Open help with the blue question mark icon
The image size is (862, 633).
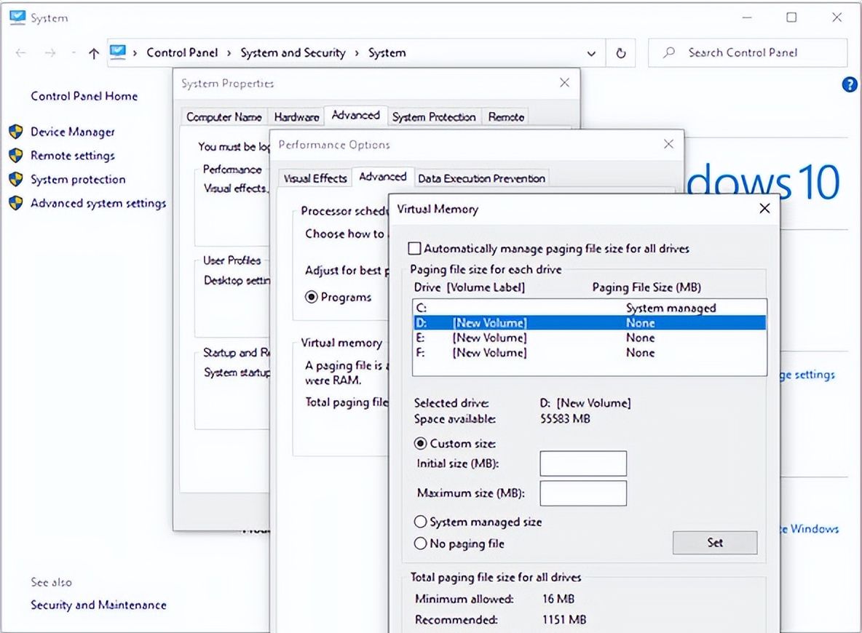[x=849, y=85]
